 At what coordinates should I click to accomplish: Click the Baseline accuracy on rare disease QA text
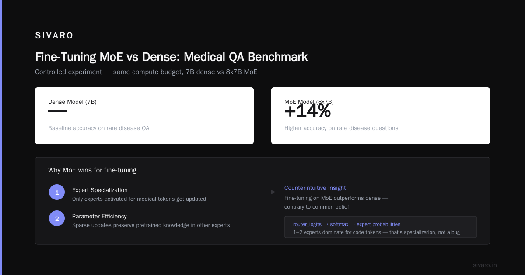coord(99,128)
